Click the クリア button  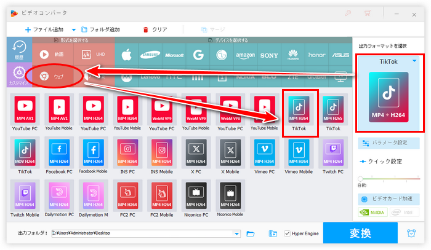coord(155,29)
